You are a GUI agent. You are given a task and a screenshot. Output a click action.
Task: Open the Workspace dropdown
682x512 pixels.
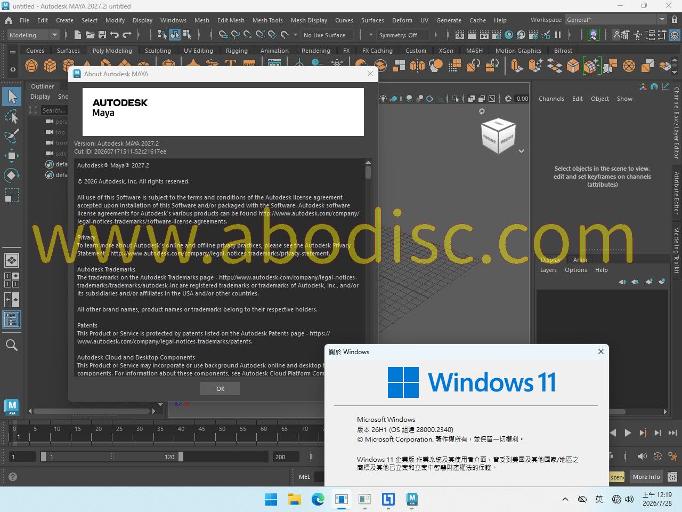pyautogui.click(x=615, y=20)
